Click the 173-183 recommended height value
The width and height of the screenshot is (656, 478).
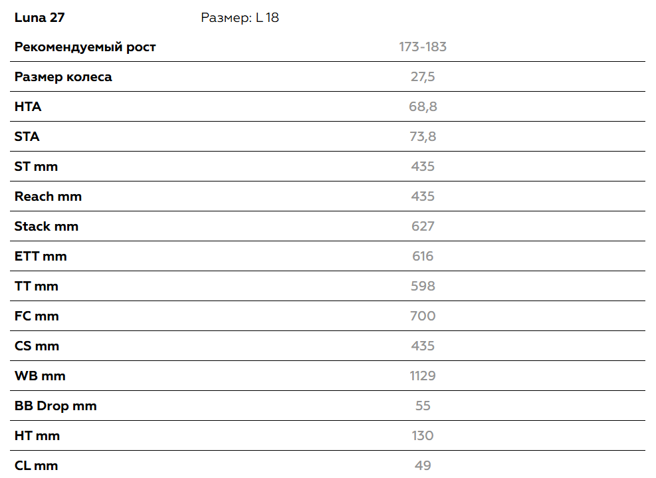(x=423, y=47)
